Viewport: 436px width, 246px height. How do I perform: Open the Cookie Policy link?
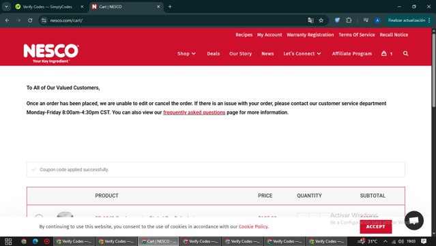[253, 226]
